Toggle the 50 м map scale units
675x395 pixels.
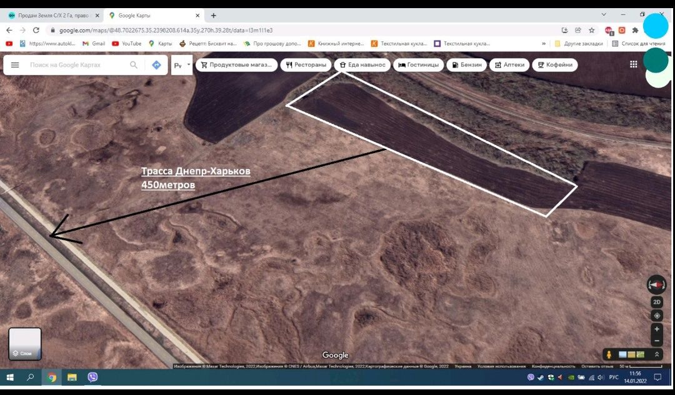[640, 366]
